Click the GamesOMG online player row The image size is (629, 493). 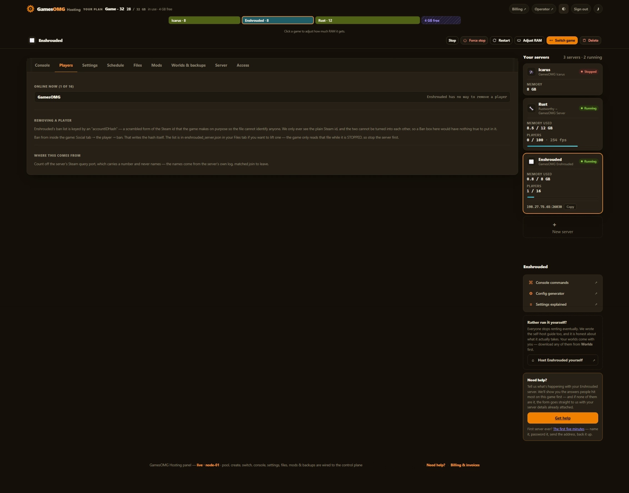[272, 97]
